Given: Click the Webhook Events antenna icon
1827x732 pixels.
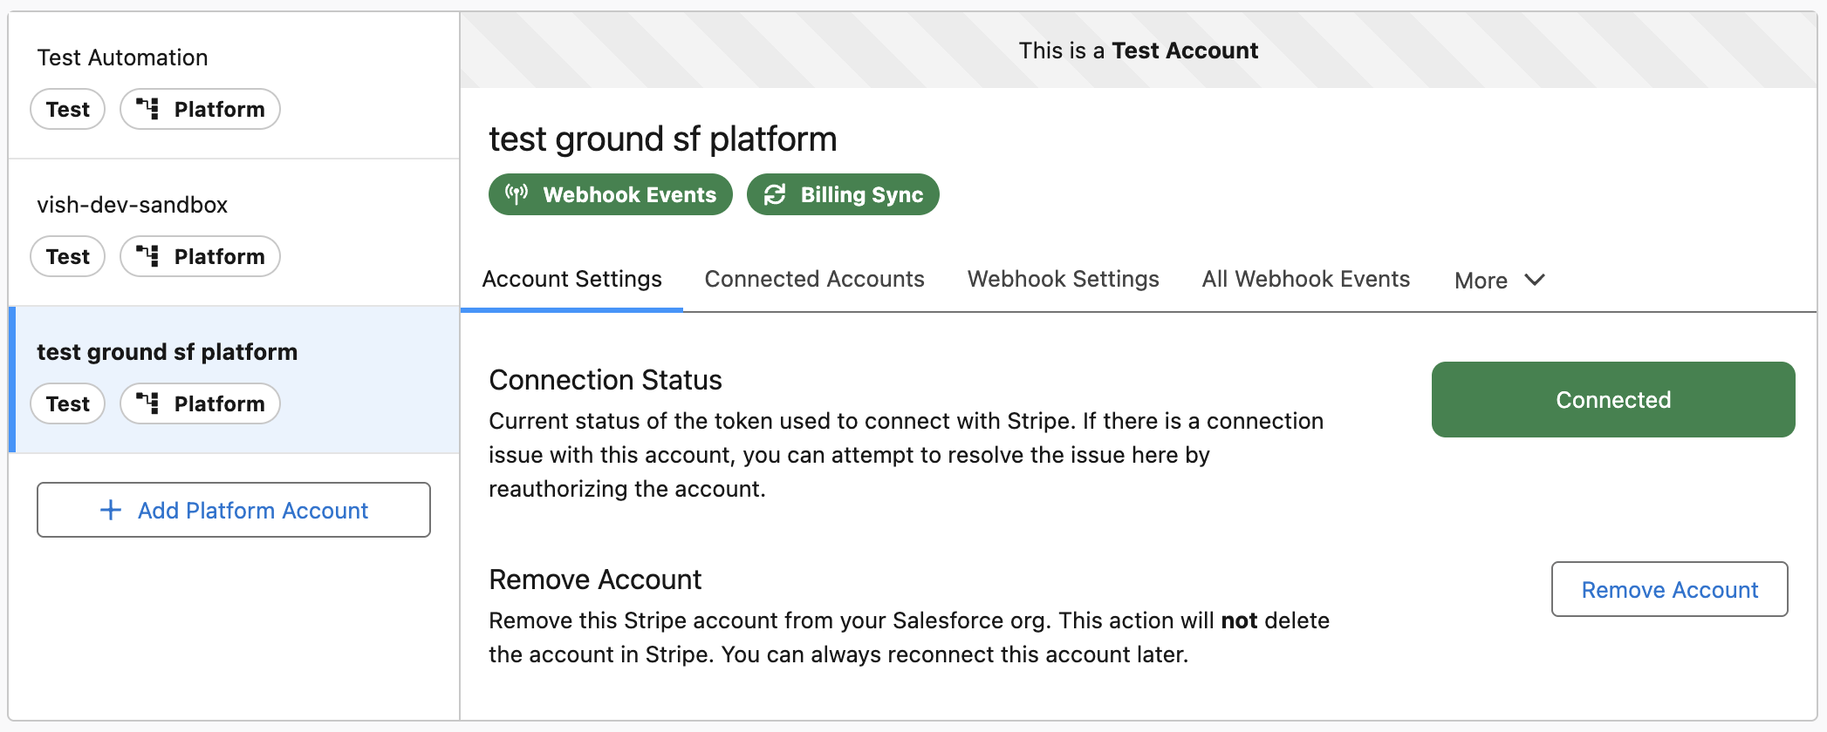Looking at the screenshot, I should 517,194.
